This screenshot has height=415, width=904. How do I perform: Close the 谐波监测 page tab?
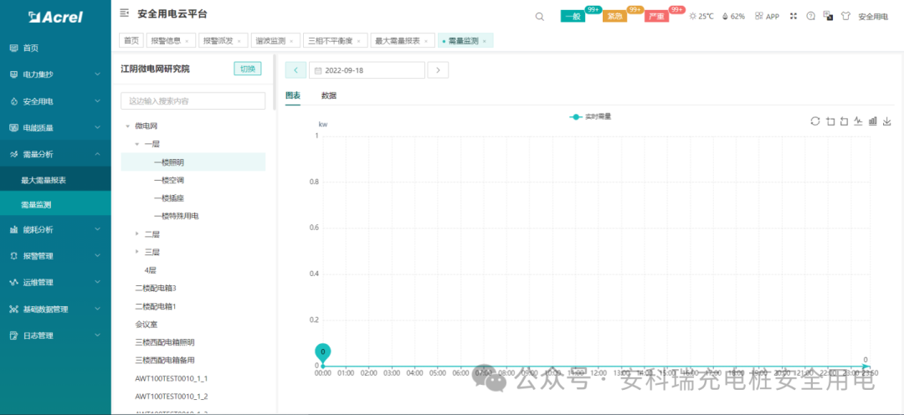click(x=291, y=42)
